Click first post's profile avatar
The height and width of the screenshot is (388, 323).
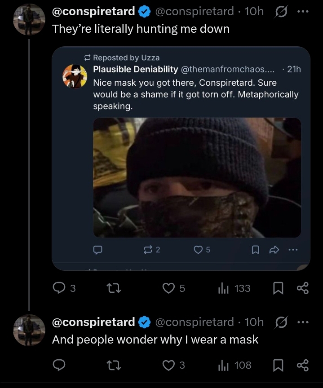(29, 20)
